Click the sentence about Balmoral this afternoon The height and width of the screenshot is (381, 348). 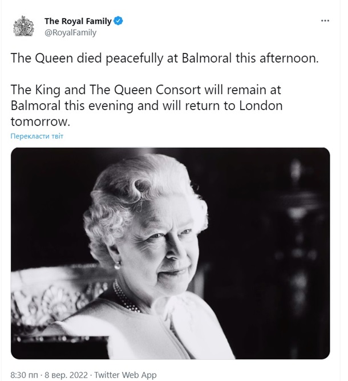click(x=162, y=59)
